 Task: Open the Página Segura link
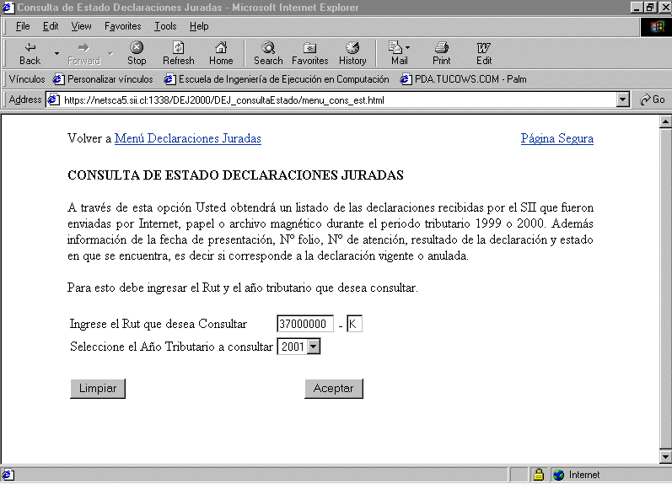coord(557,138)
